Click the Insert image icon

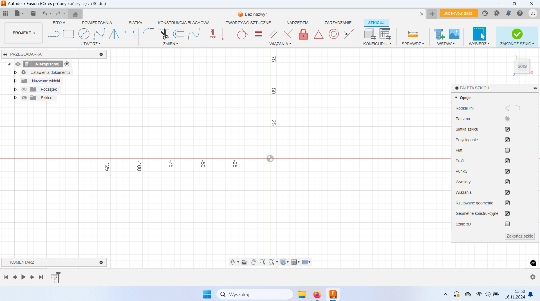pos(454,34)
